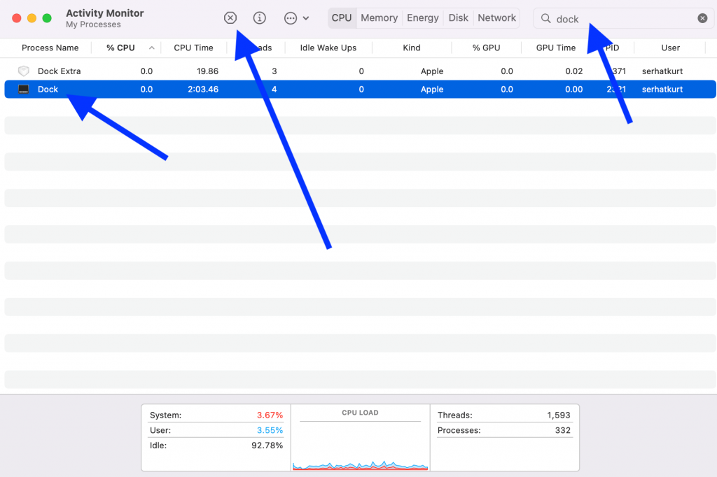Switch to the Memory tab
This screenshot has width=717, height=477.
[x=379, y=17]
